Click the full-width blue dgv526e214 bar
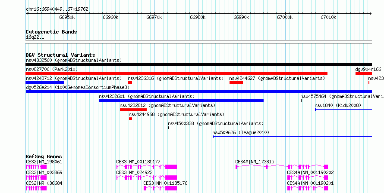384x193 pixels. [x=198, y=92]
